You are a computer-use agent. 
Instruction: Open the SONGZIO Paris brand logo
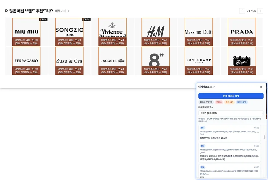[x=69, y=32]
